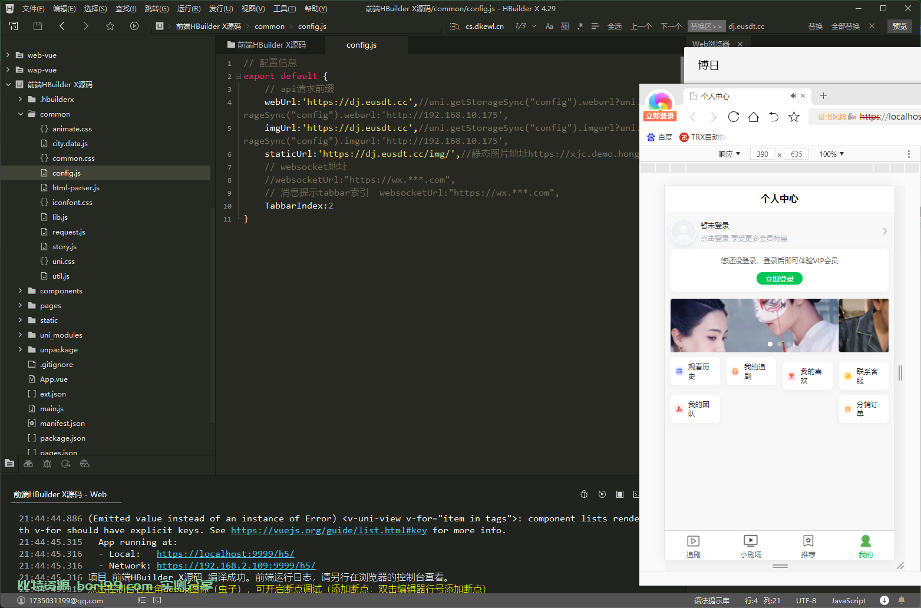Click the green 立即登录 button in preview
The image size is (921, 608).
(780, 279)
